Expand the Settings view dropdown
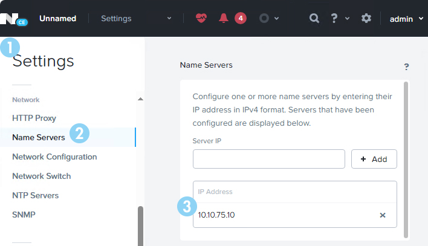 click(x=169, y=18)
